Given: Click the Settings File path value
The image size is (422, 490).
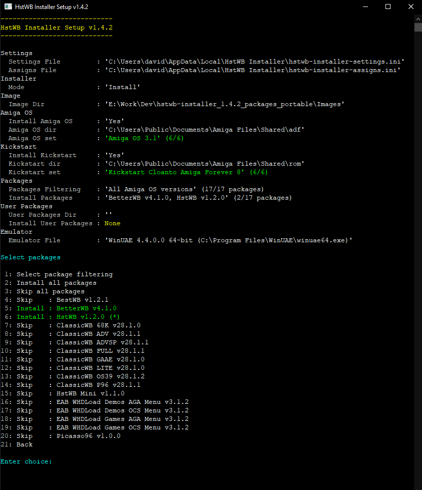Looking at the screenshot, I should [254, 62].
